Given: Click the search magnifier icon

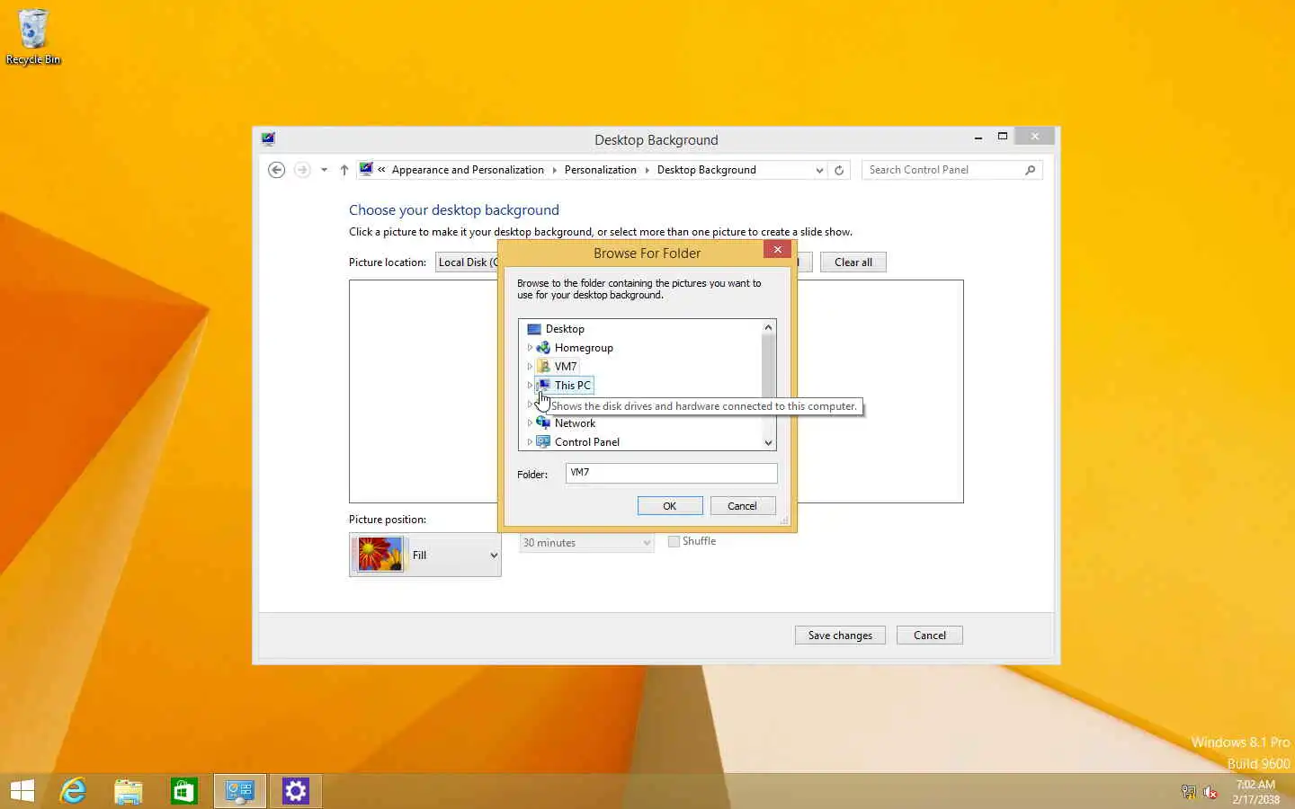Looking at the screenshot, I should (1031, 170).
